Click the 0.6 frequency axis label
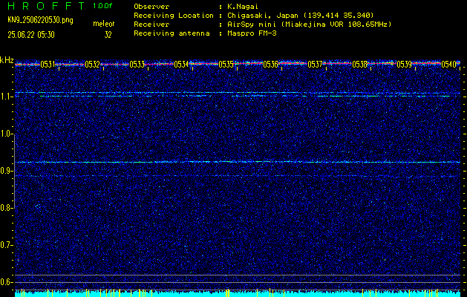The height and width of the screenshot is (297, 467). (6, 282)
